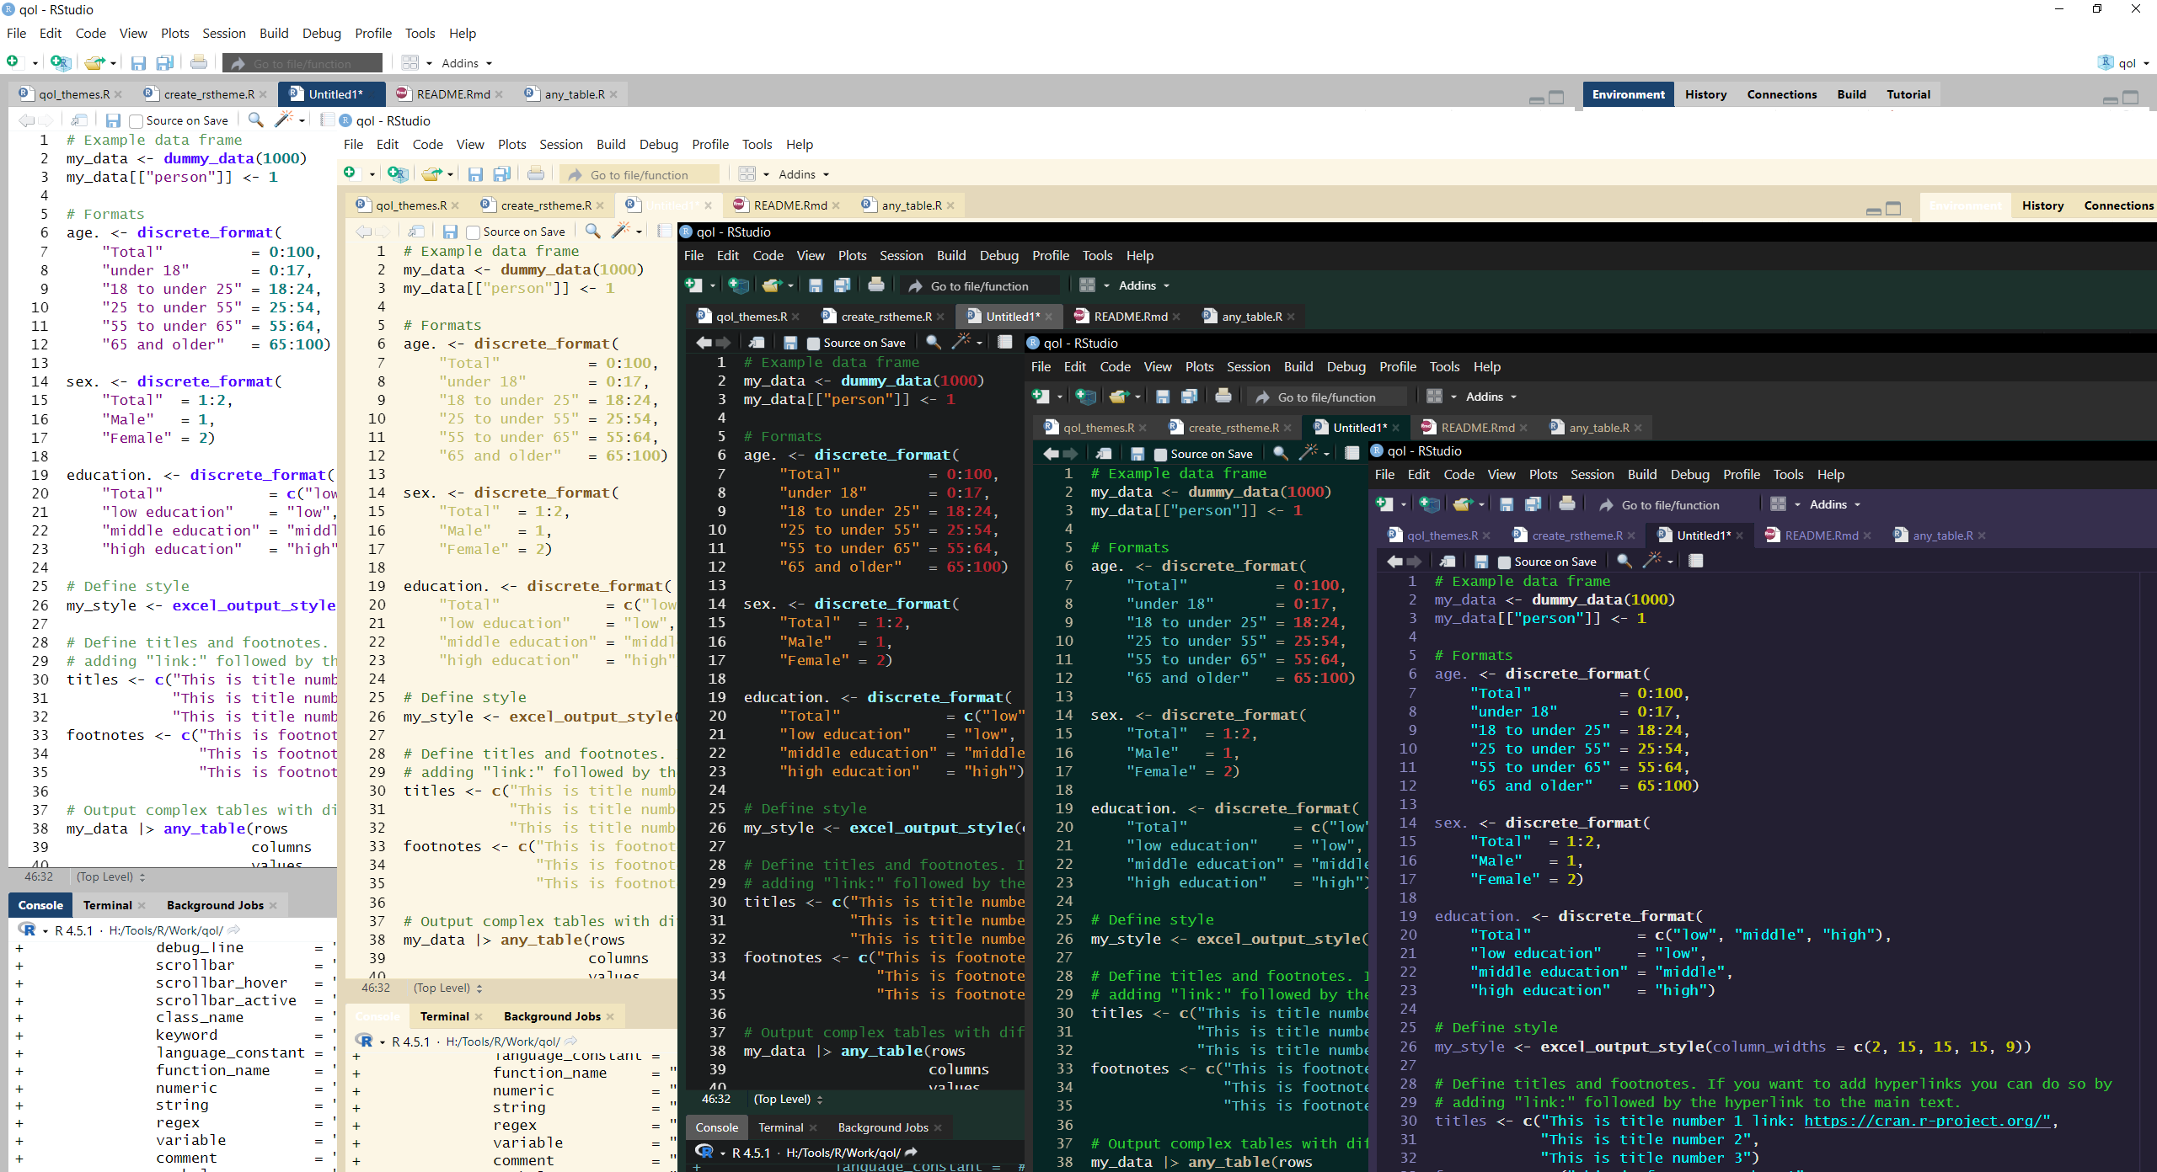Check Source on Save in purple-themed editor
Viewport: 2157px width, 1172px height.
coord(1504,562)
